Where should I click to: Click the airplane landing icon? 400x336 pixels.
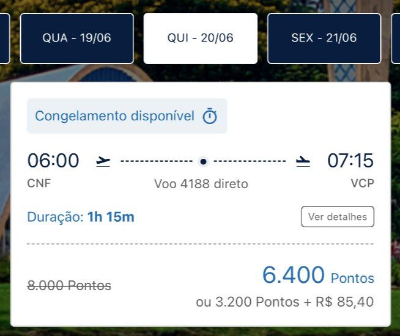pyautogui.click(x=303, y=161)
